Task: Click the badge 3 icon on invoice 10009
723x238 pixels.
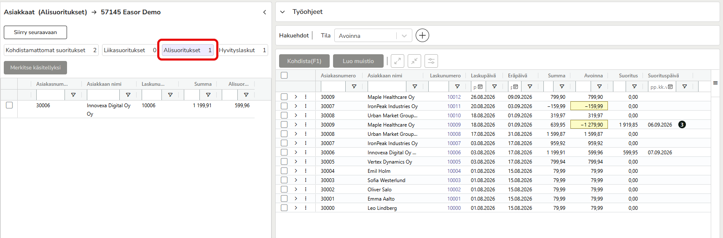Action: point(682,124)
